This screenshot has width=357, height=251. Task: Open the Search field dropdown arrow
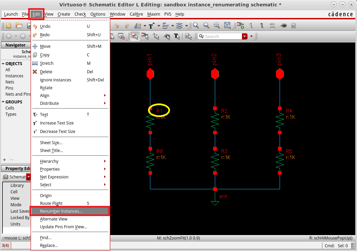click(x=245, y=36)
